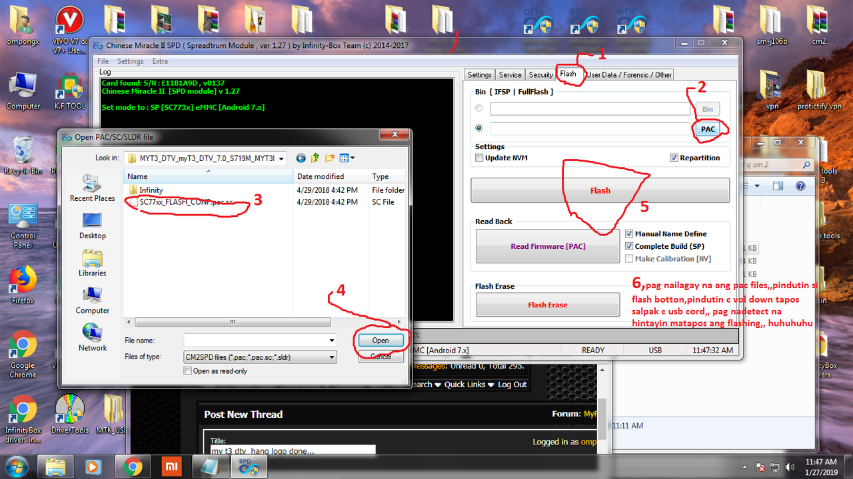Screen dimensions: 853x479
Task: Click the horizontal scrollbar in the file list
Action: click(232, 322)
